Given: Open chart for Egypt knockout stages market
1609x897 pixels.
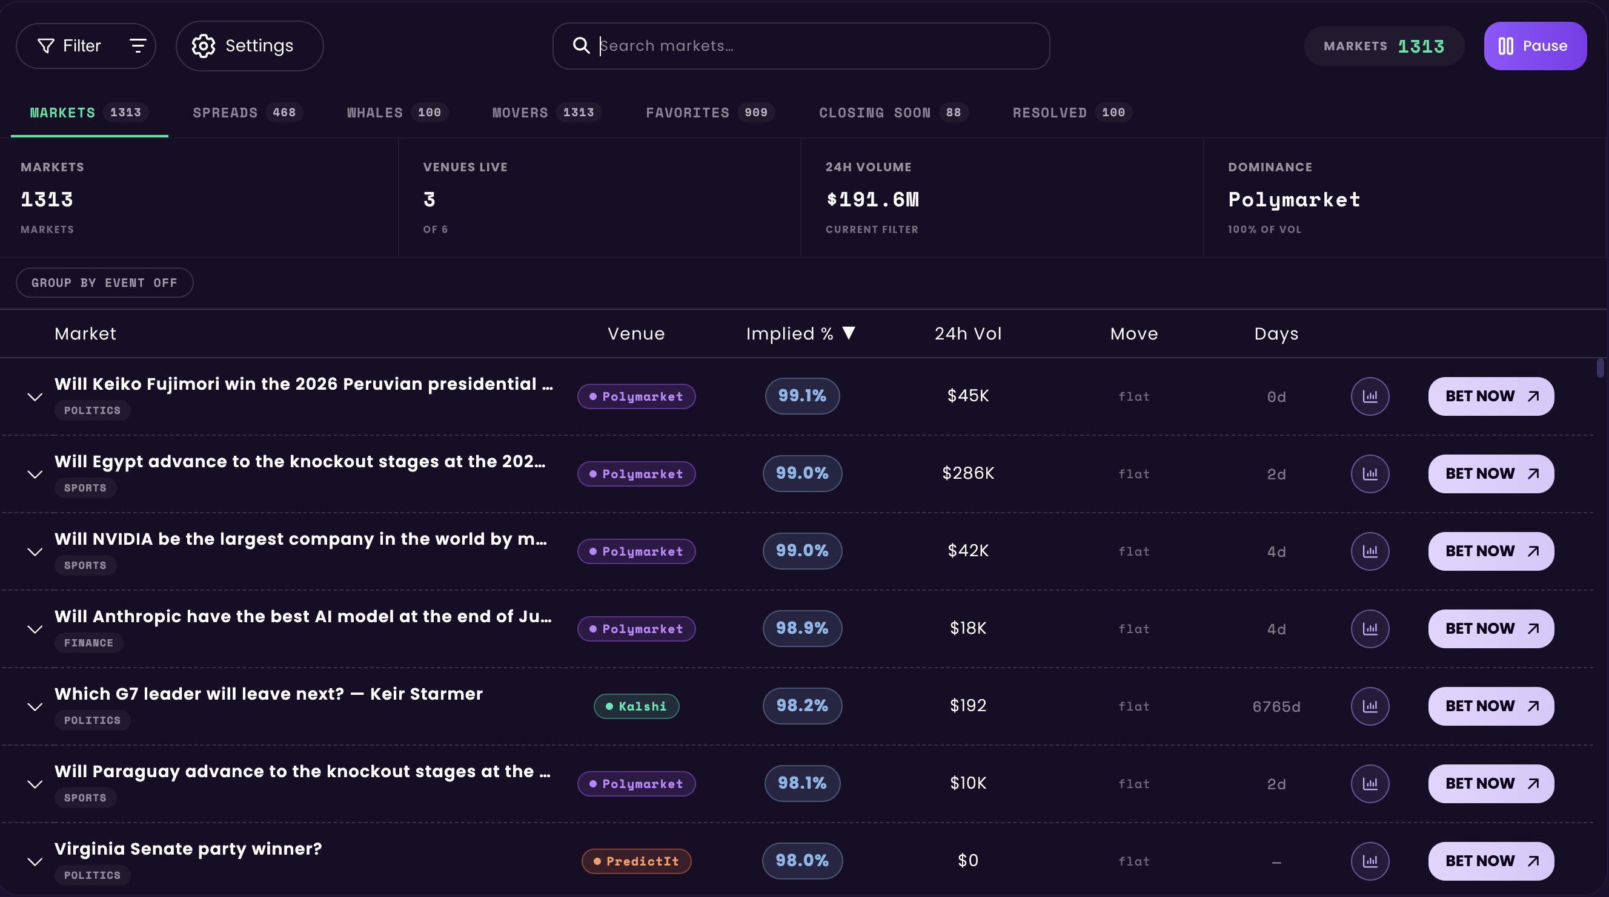Looking at the screenshot, I should coord(1370,474).
